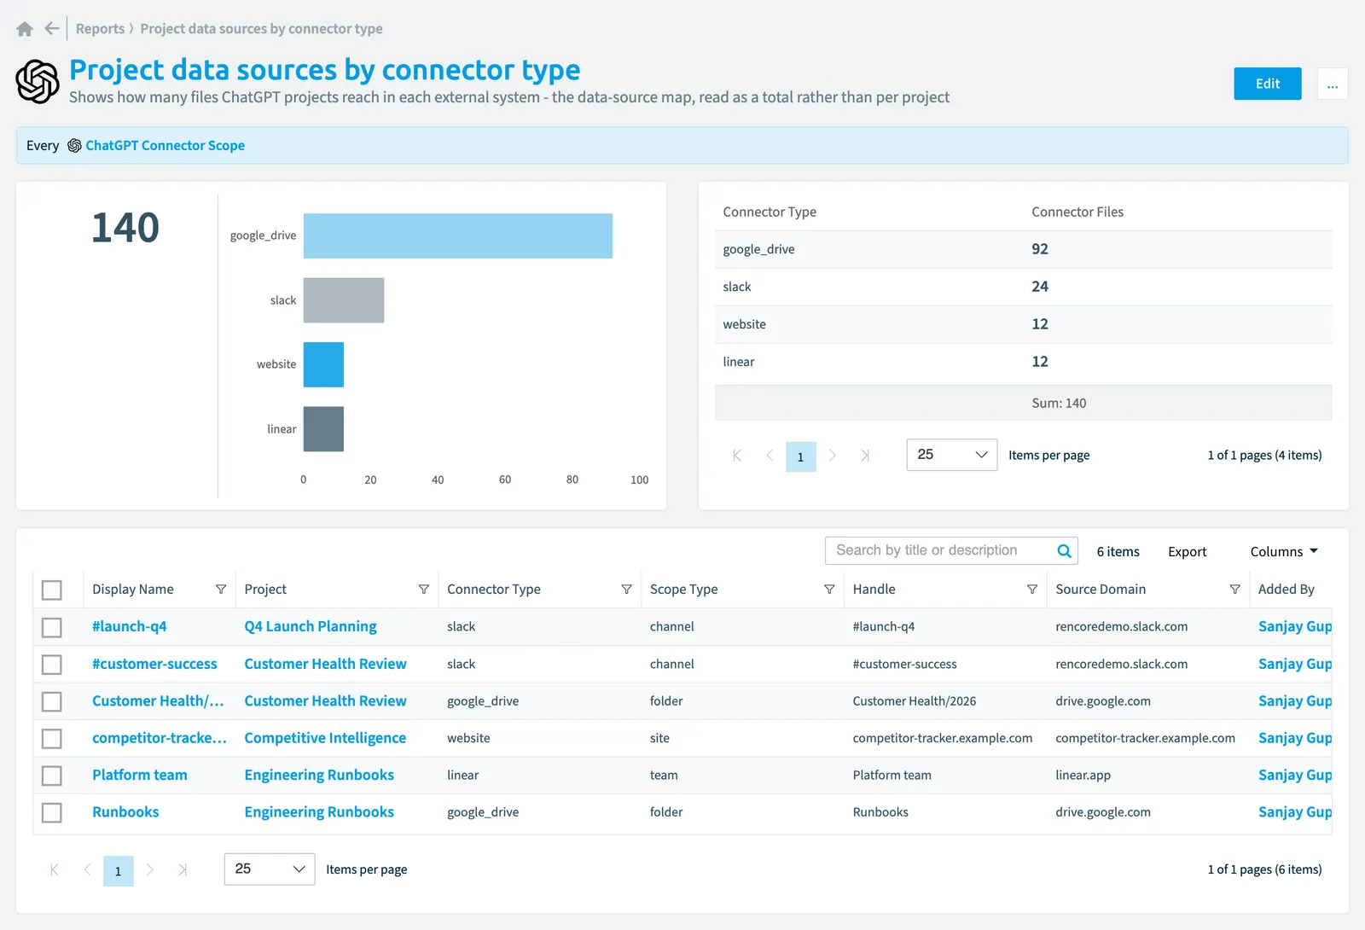Open the more options ellipsis menu
Image resolution: width=1365 pixels, height=930 pixels.
(1333, 84)
